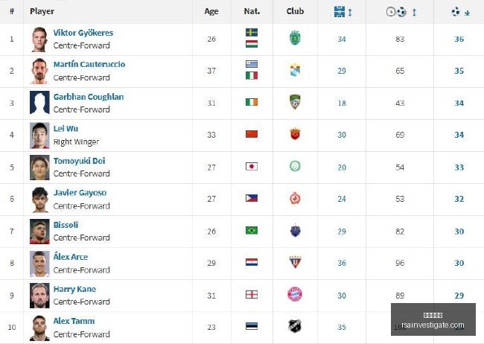
Task: Open Bayern Munich club crest
Action: (295, 294)
